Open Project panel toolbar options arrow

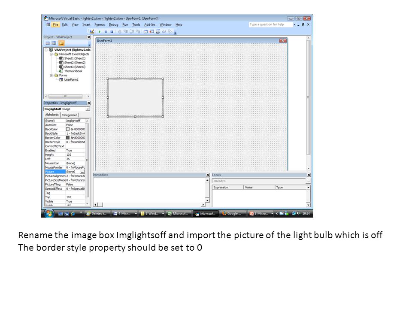tap(89, 44)
